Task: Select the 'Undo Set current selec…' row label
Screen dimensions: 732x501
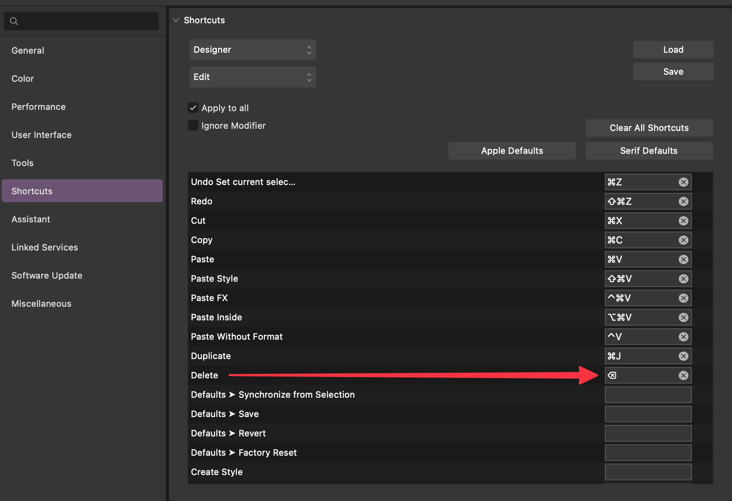Action: (x=243, y=182)
